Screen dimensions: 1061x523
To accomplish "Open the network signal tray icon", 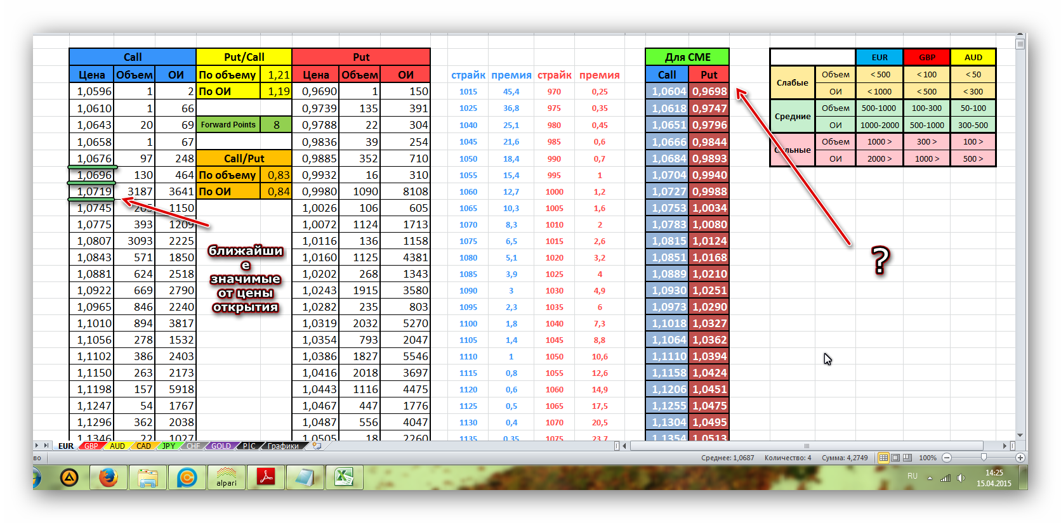I will click(x=946, y=478).
